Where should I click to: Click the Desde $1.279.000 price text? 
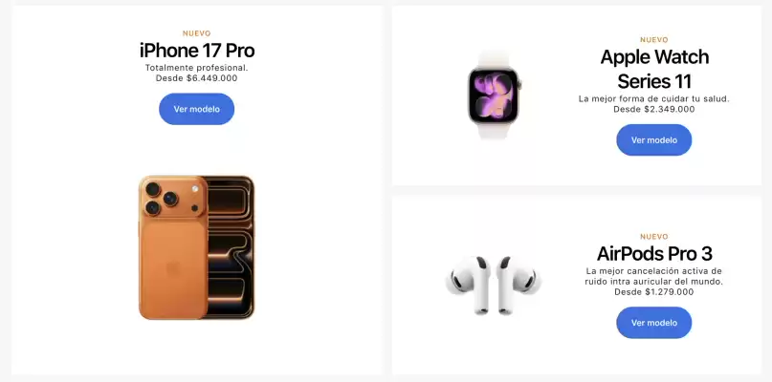(654, 292)
